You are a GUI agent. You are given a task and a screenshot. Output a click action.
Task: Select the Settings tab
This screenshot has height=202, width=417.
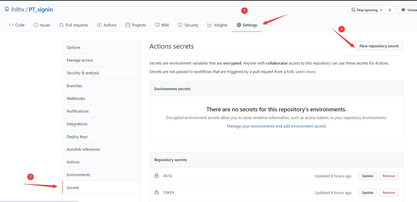(247, 25)
